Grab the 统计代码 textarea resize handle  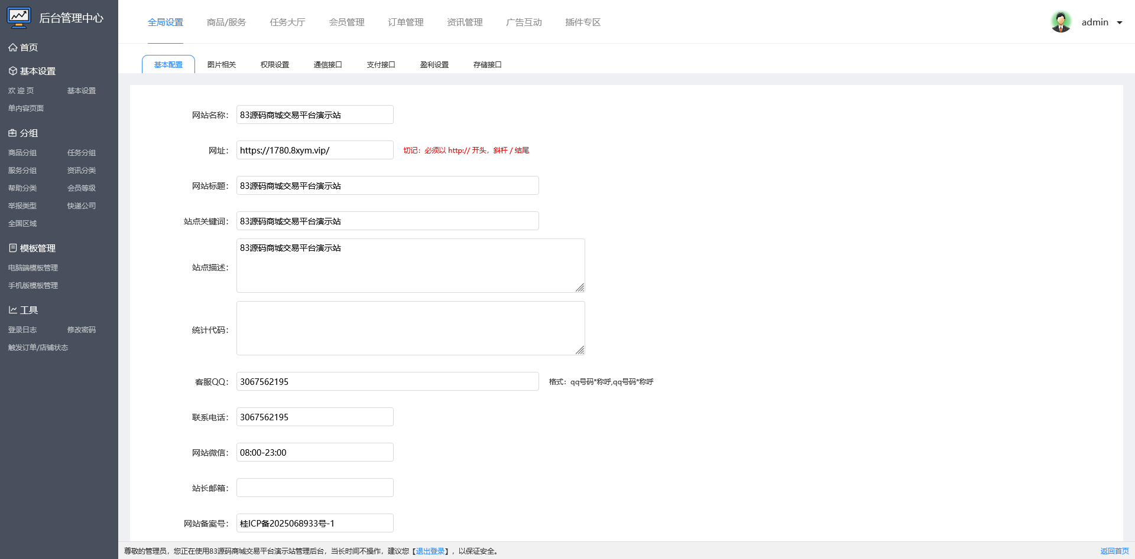[580, 350]
